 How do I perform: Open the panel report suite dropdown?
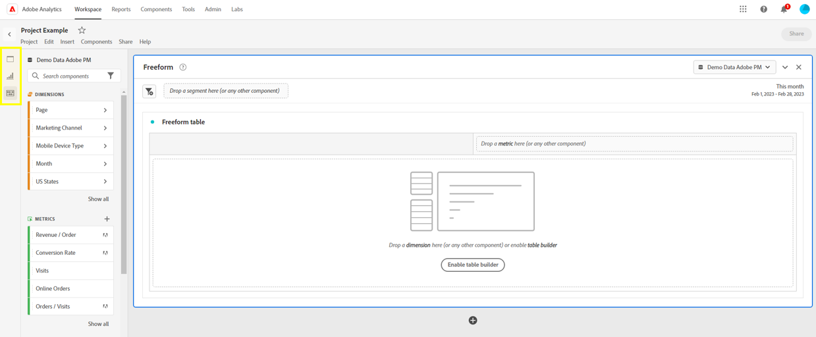734,67
